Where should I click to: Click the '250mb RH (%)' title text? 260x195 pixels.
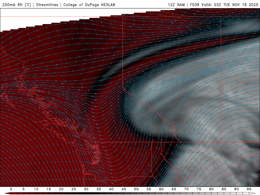[17, 5]
